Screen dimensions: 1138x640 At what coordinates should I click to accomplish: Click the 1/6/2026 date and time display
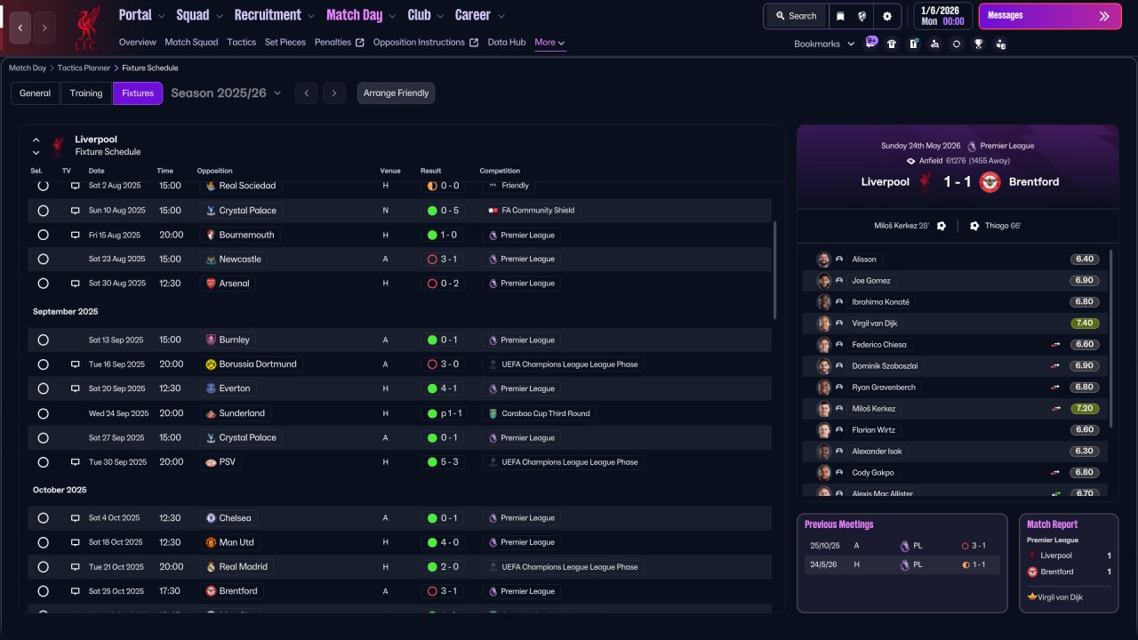[942, 16]
